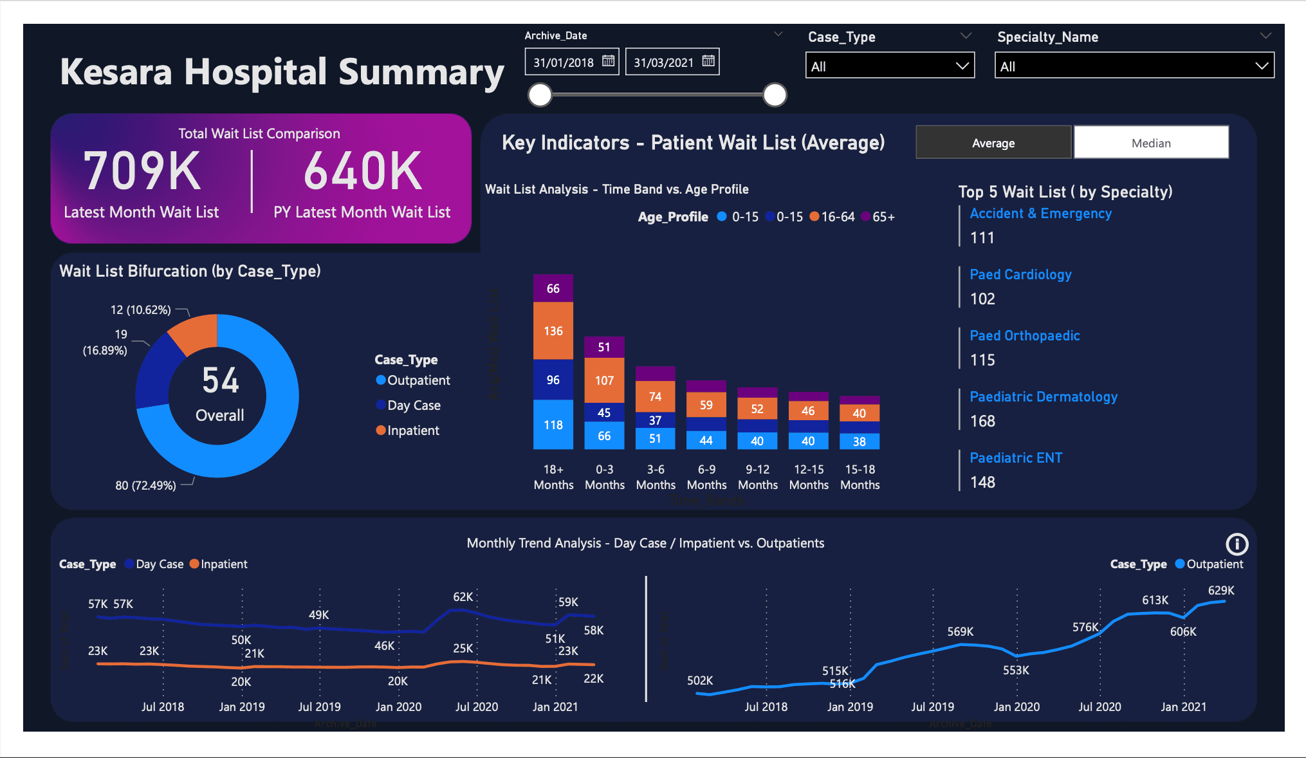This screenshot has width=1306, height=758.
Task: Click the 18+ Months orange bar segment 136
Action: 553,331
